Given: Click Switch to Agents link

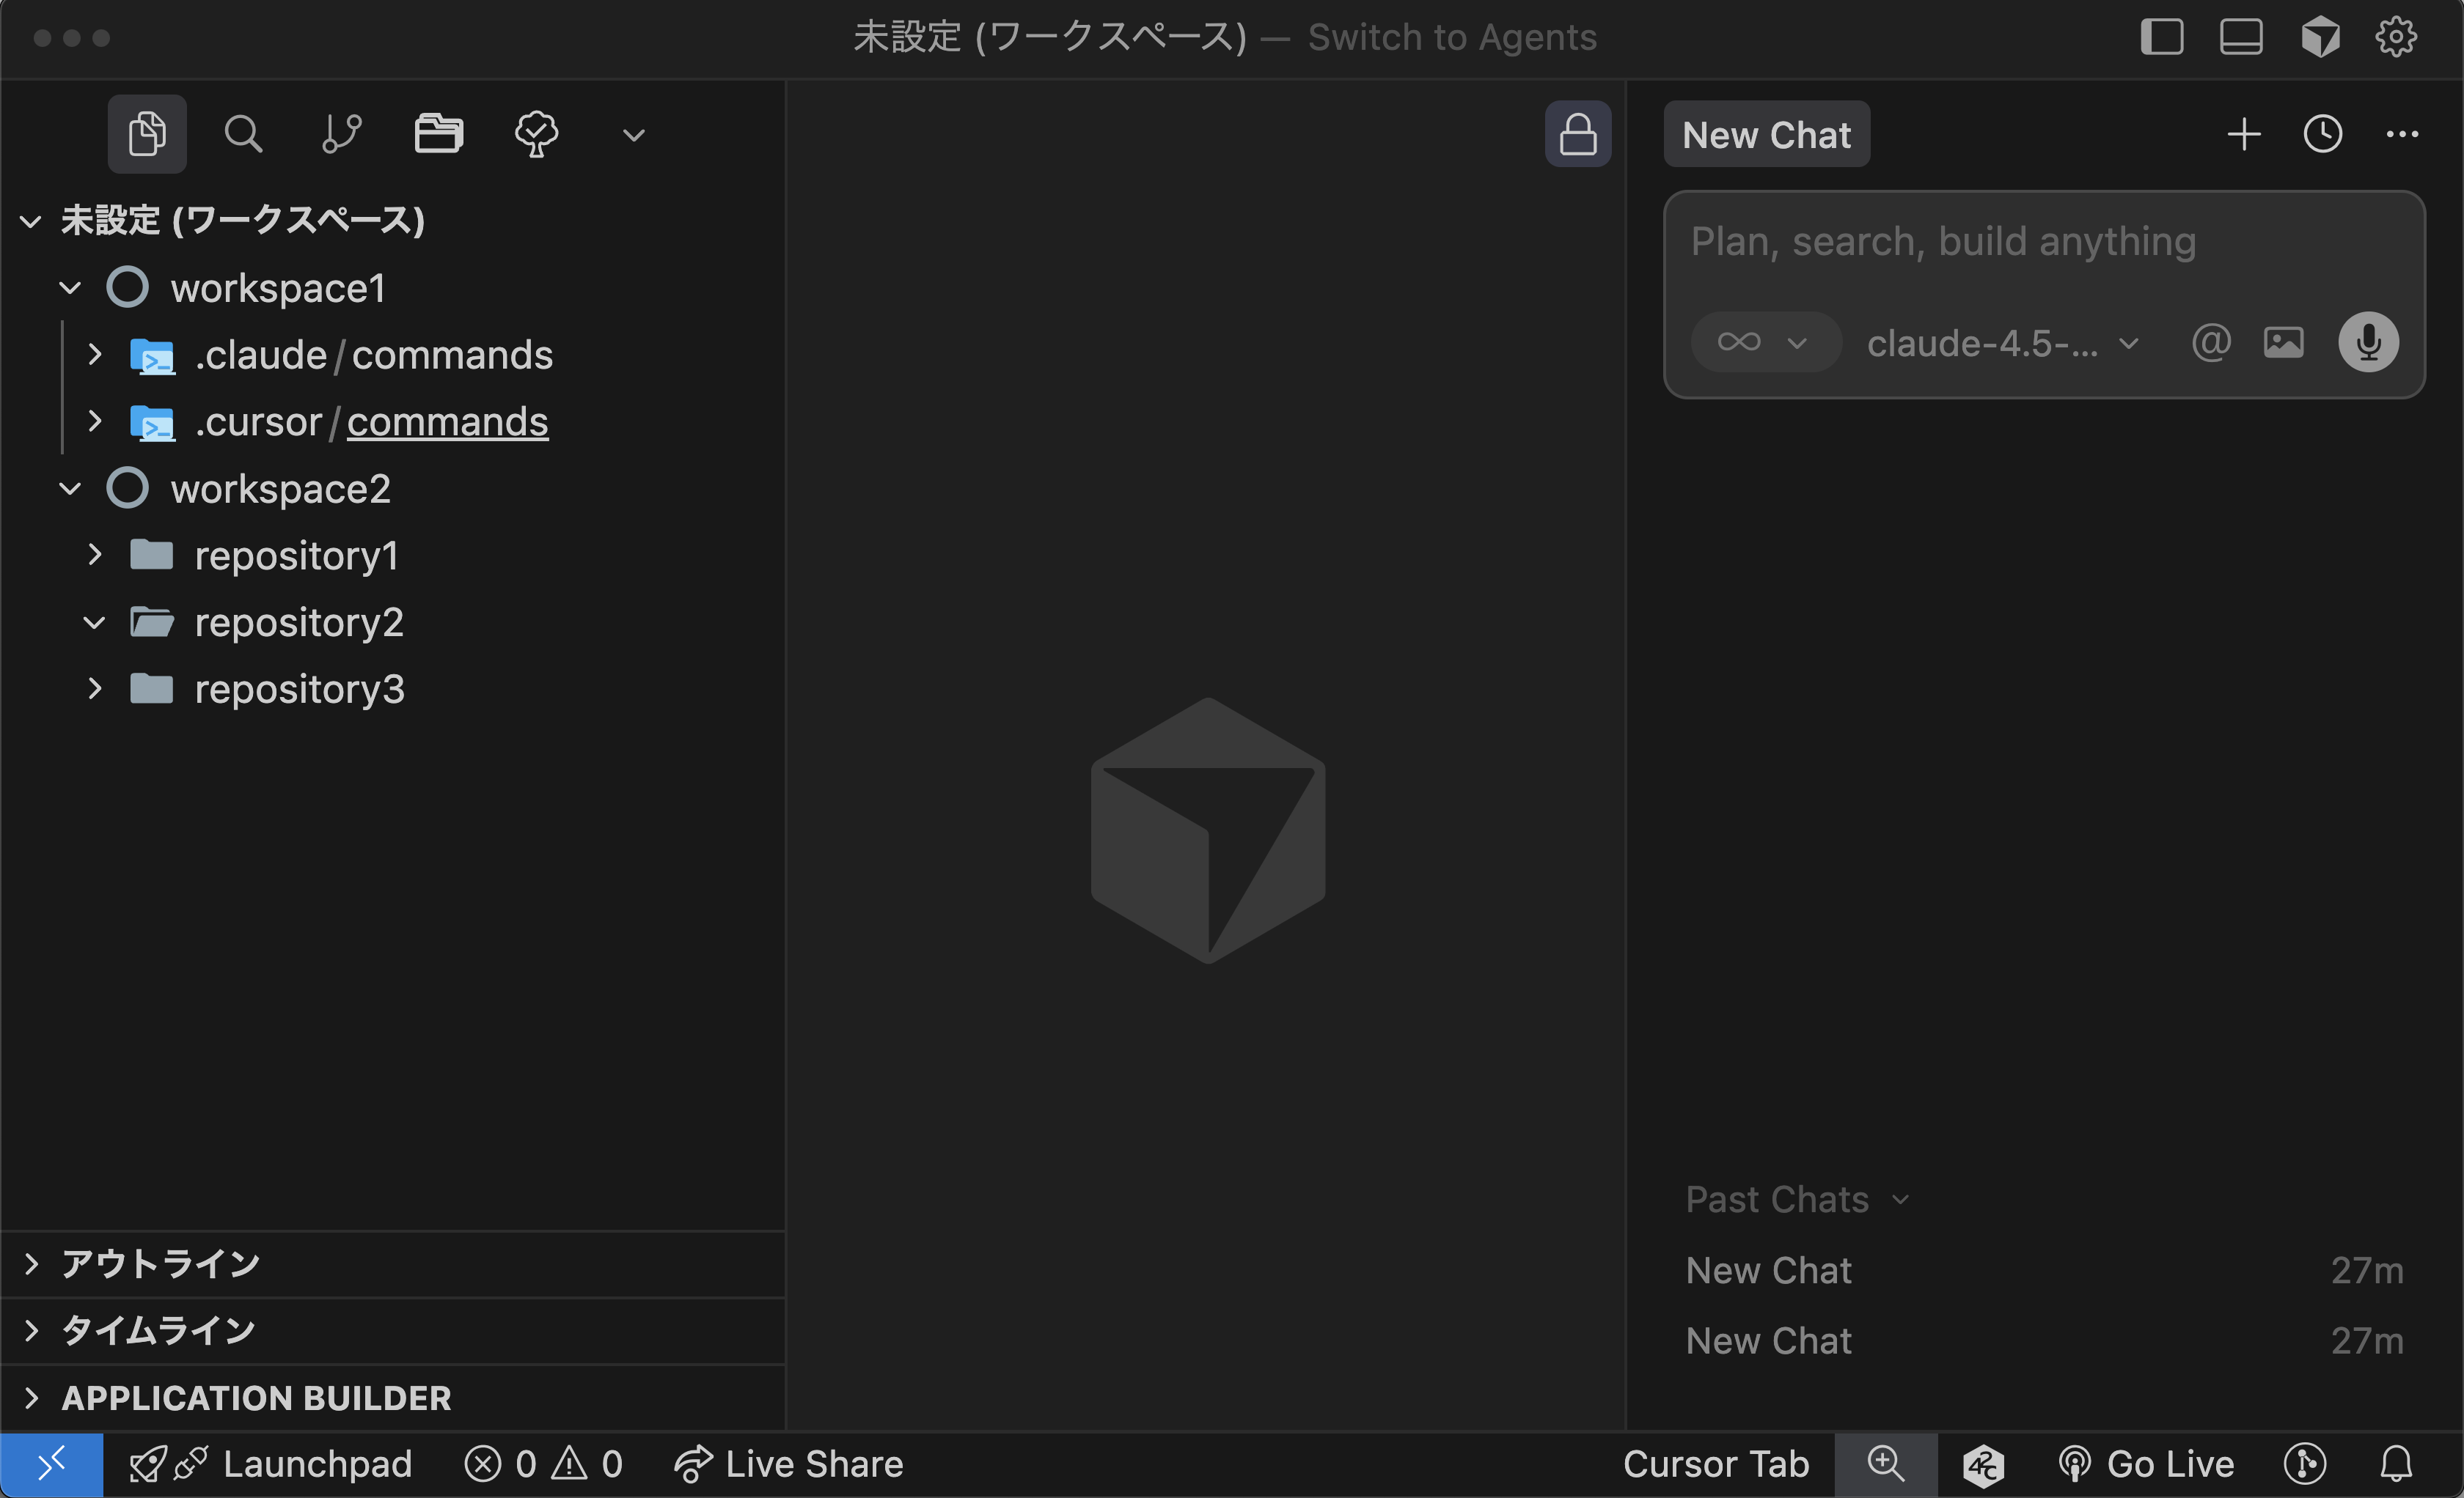Looking at the screenshot, I should coord(1452,38).
